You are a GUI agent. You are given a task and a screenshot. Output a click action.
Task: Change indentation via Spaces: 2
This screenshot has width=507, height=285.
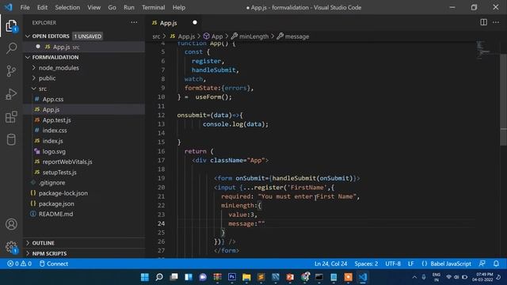click(366, 264)
